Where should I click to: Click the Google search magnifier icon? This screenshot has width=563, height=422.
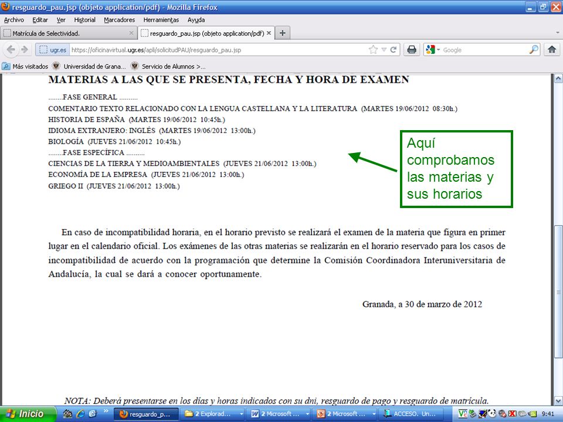pos(534,49)
